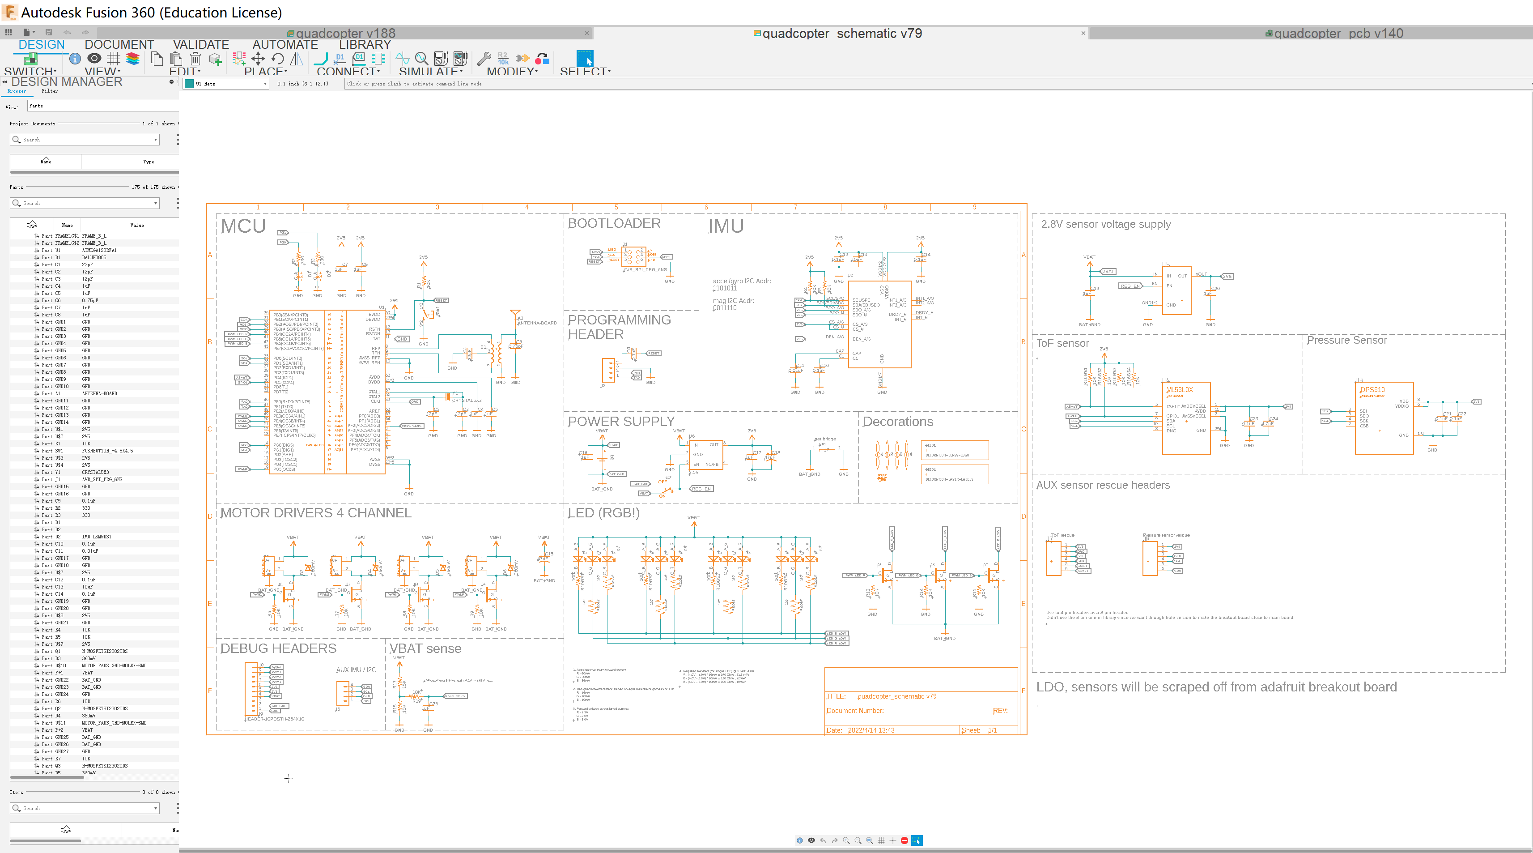Click the wrench Change tool in Modify
The width and height of the screenshot is (1533, 853).
(484, 58)
